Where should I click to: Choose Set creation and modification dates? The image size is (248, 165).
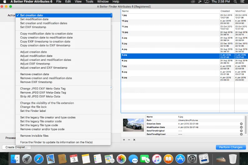click(x=63, y=23)
